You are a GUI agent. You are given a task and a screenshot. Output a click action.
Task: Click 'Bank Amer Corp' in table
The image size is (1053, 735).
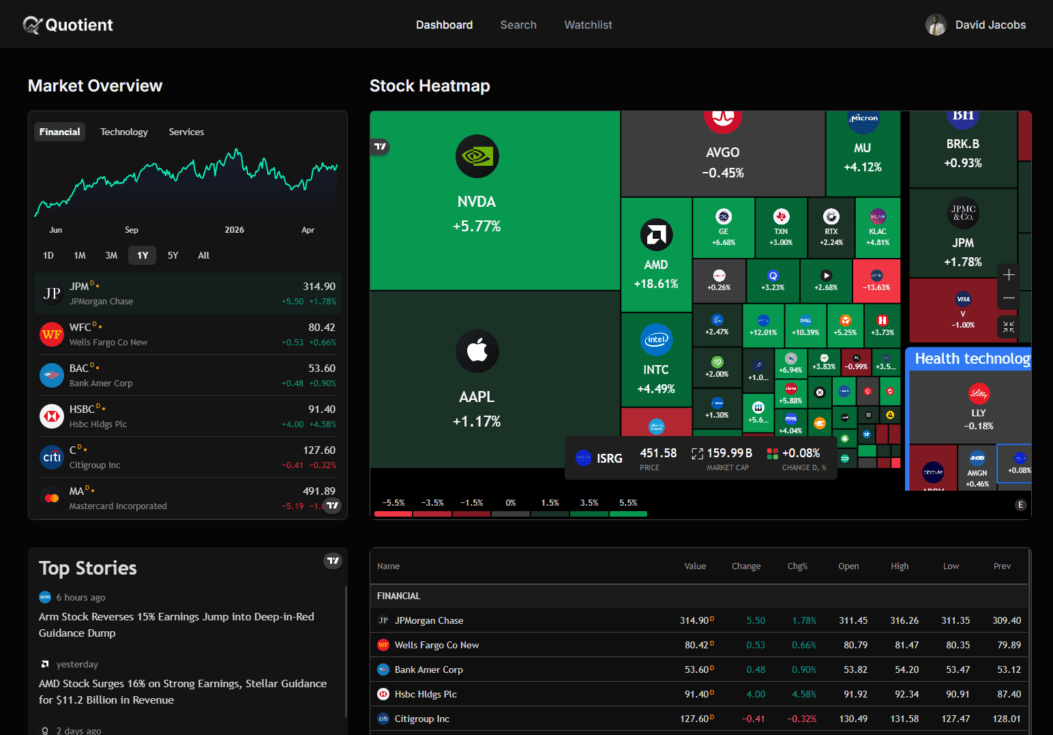point(429,669)
